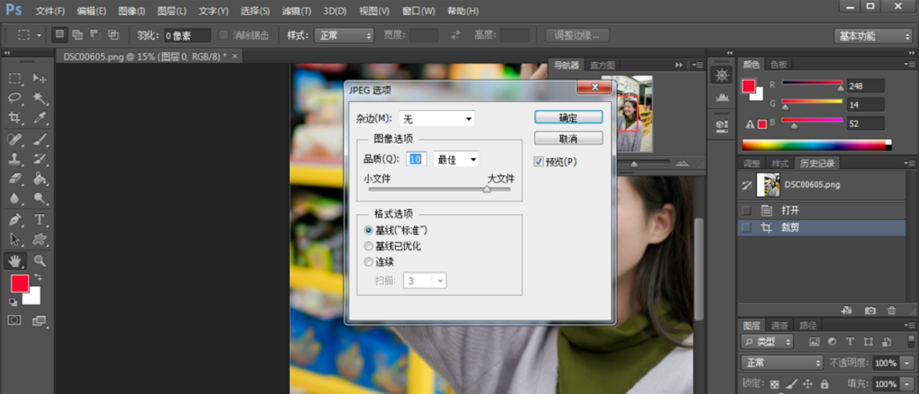919x394 pixels.
Task: Select the Zoom magnifier tool
Action: point(39,261)
